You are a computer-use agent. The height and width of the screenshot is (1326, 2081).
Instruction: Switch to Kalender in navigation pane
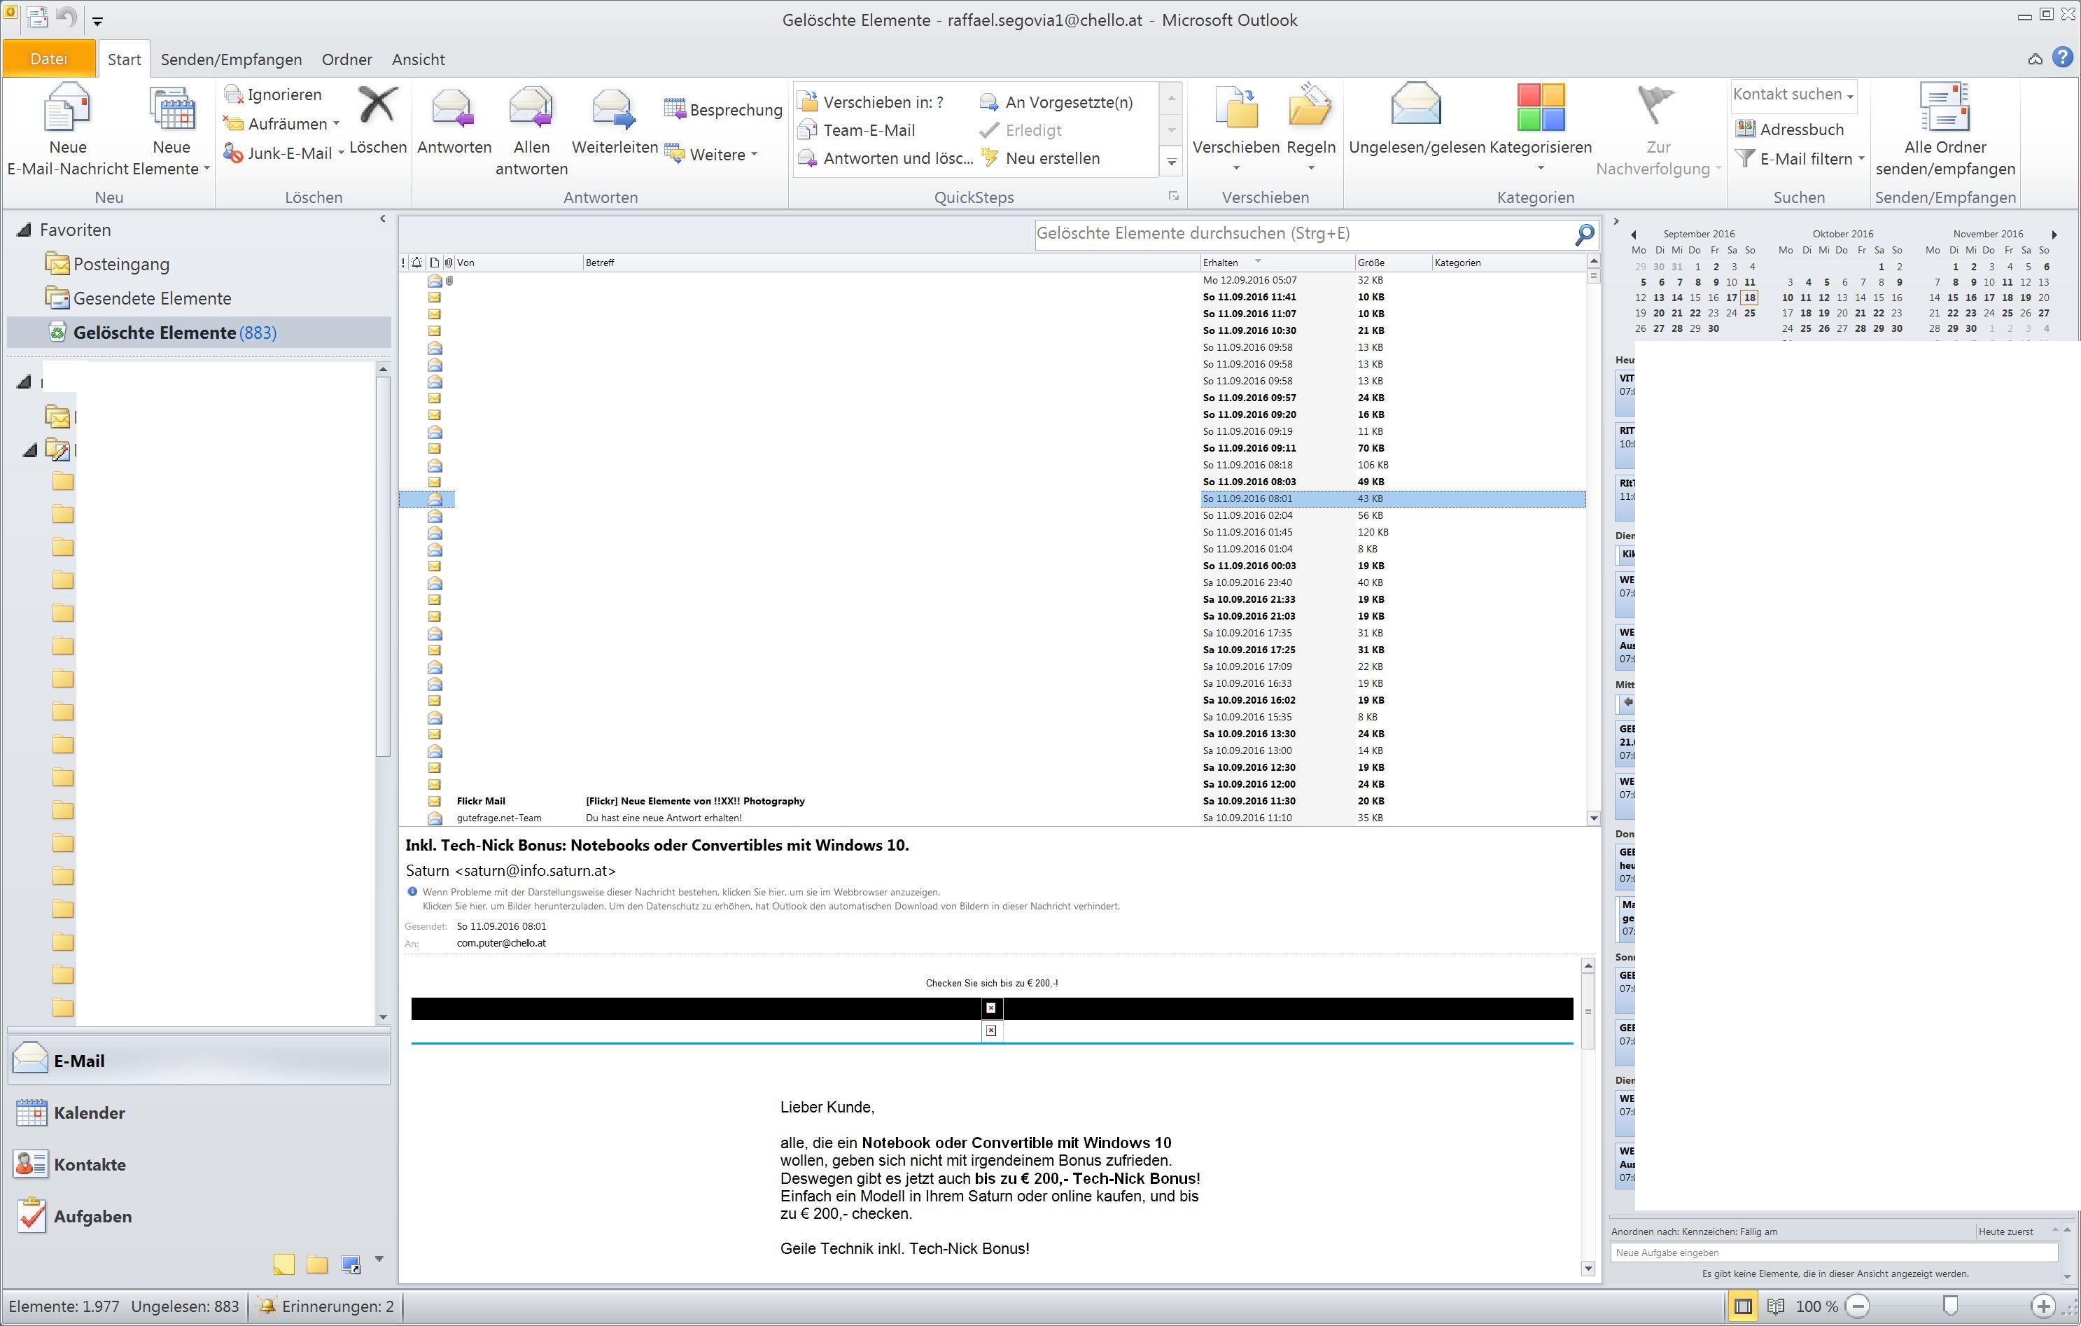pyautogui.click(x=89, y=1113)
